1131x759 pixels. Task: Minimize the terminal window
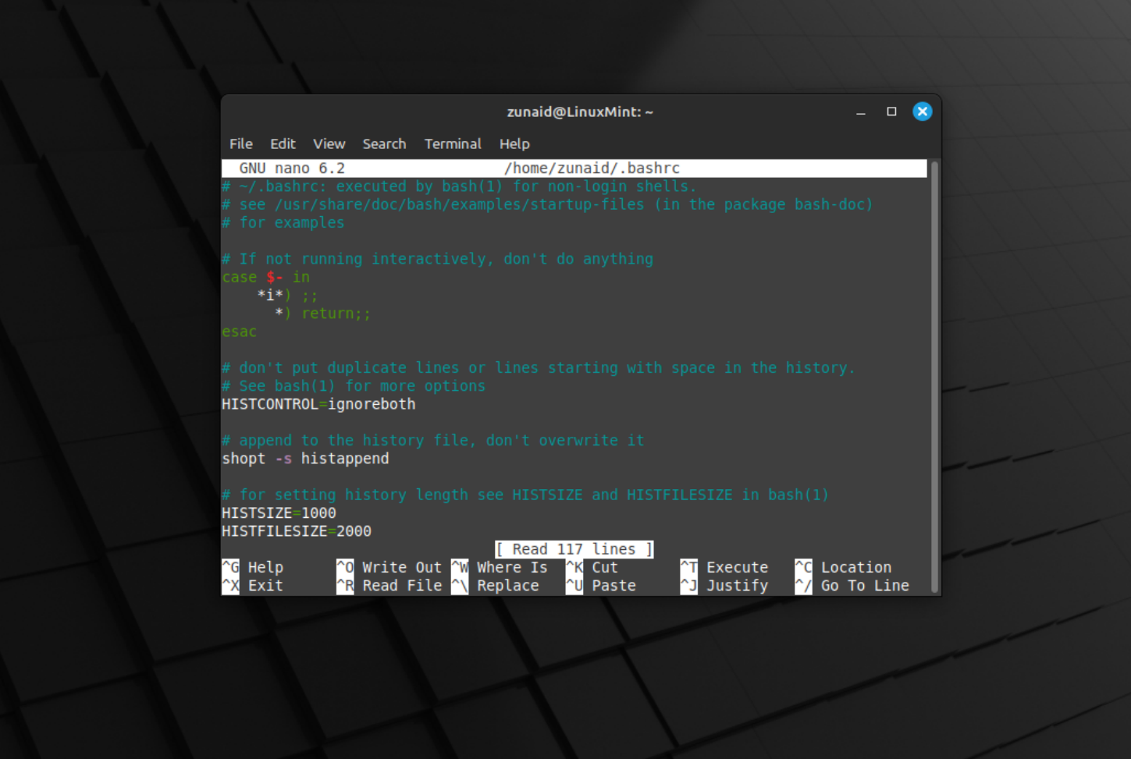pos(861,112)
